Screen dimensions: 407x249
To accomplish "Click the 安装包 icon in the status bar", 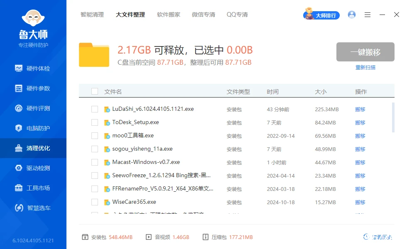I will tap(85, 237).
